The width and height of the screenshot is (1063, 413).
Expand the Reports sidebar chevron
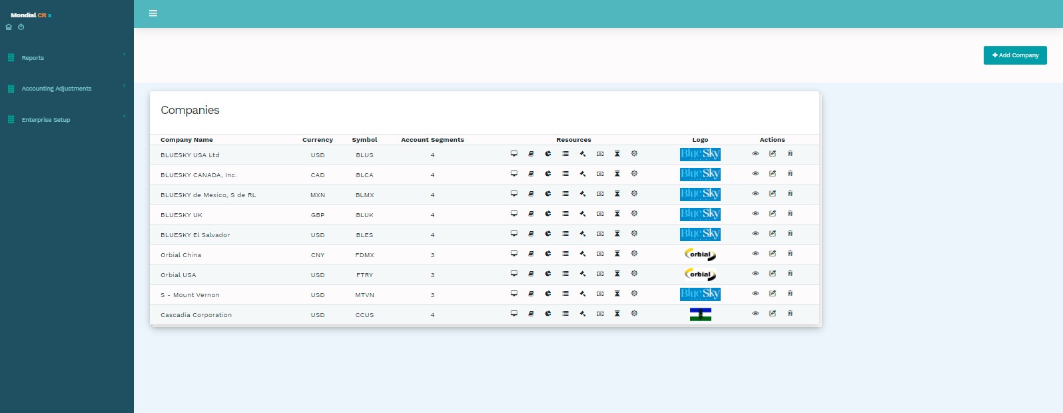coord(124,54)
